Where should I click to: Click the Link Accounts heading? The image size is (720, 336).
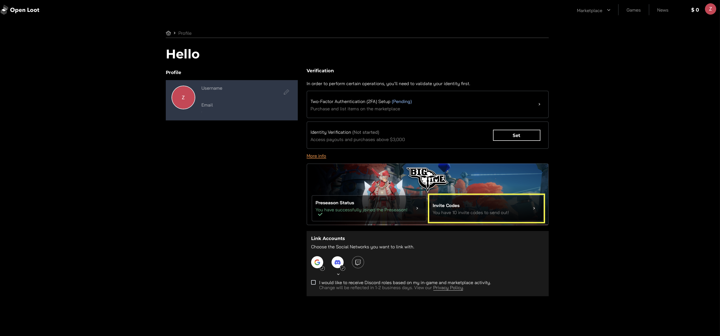(328, 239)
